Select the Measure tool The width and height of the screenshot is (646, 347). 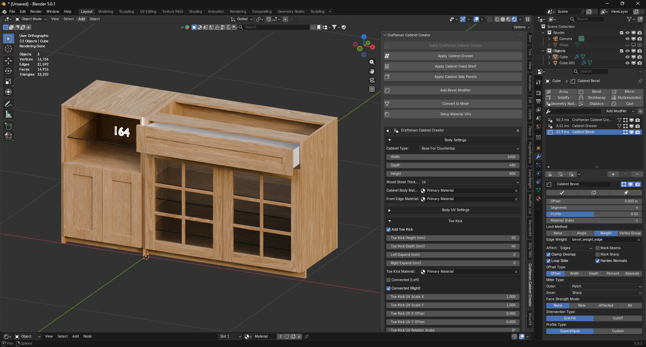pyautogui.click(x=8, y=114)
